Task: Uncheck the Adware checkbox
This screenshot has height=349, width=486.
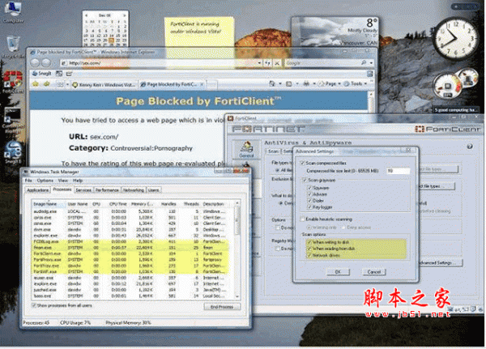Action: (x=309, y=194)
